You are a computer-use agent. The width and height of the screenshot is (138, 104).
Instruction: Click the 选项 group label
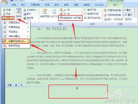click(x=92, y=24)
